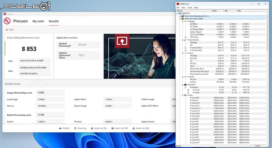Switch to My suite tab in Procyon
The width and height of the screenshot is (272, 148).
pyautogui.click(x=38, y=21)
